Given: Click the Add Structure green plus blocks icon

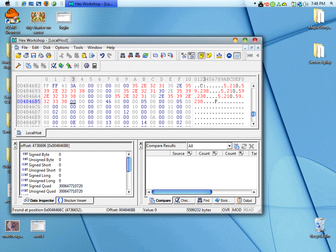Looking at the screenshot, I should tap(69, 66).
